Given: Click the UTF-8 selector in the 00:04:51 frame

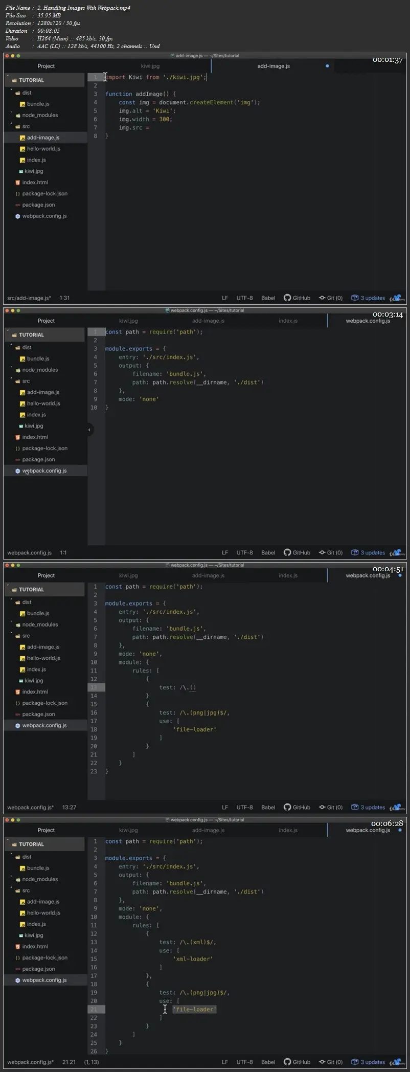Looking at the screenshot, I should click(x=244, y=807).
